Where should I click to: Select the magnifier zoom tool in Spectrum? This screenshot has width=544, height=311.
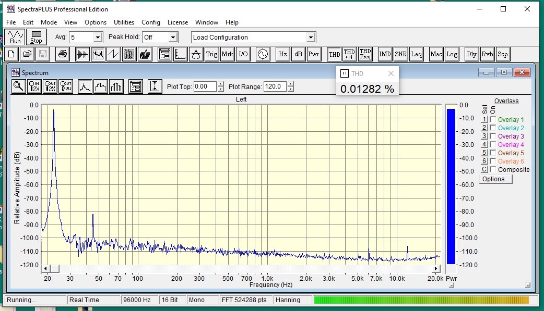click(18, 86)
